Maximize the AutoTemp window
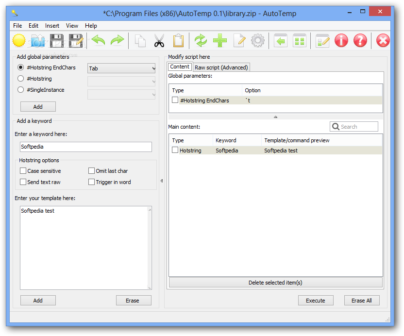 [363, 11]
